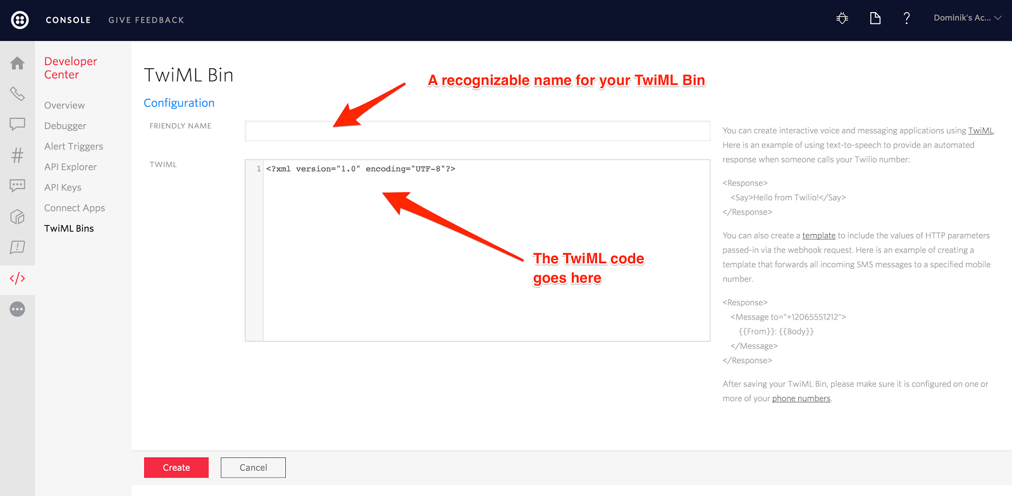
Task: Open the Twilio logo home
Action: tap(20, 20)
